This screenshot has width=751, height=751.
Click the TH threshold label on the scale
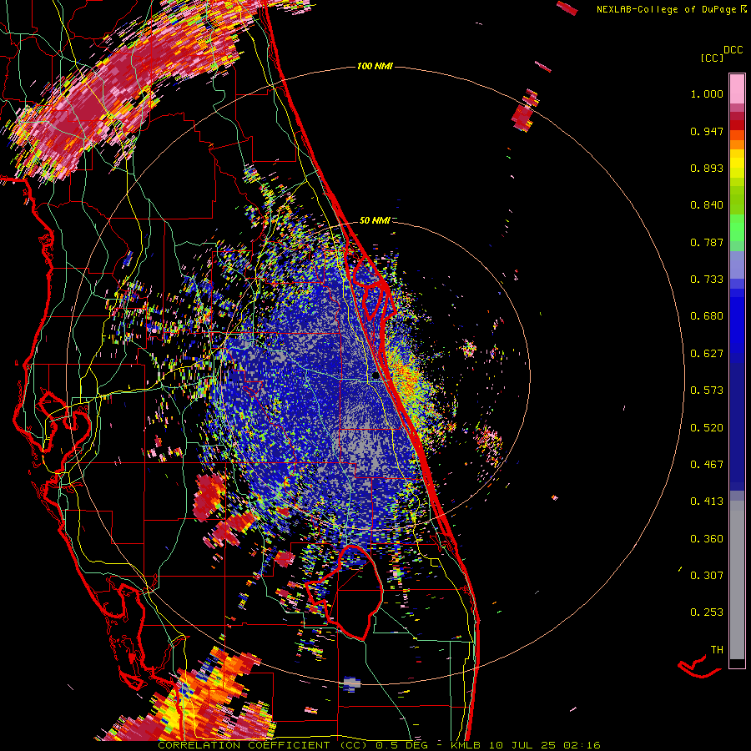pos(717,650)
